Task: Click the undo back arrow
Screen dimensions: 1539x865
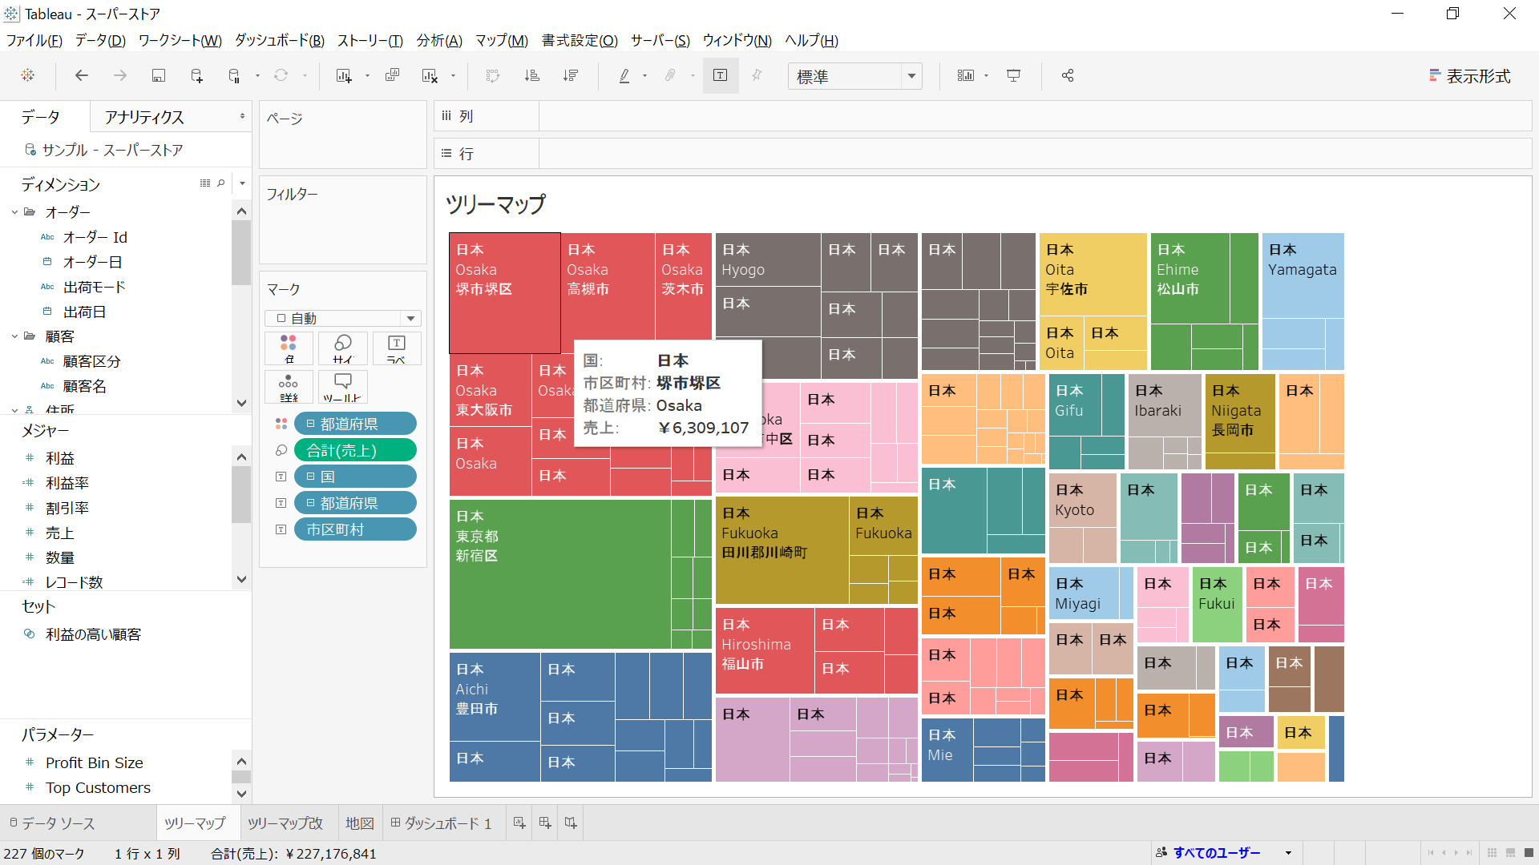Action: (x=82, y=75)
